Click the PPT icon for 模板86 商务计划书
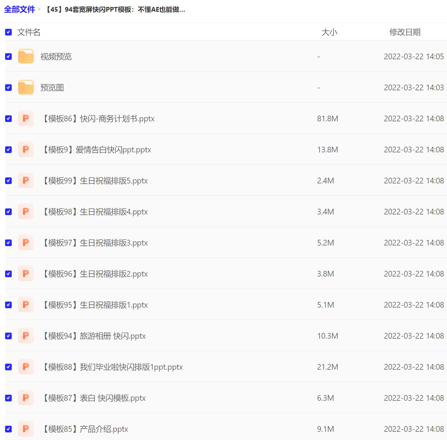 click(x=26, y=118)
